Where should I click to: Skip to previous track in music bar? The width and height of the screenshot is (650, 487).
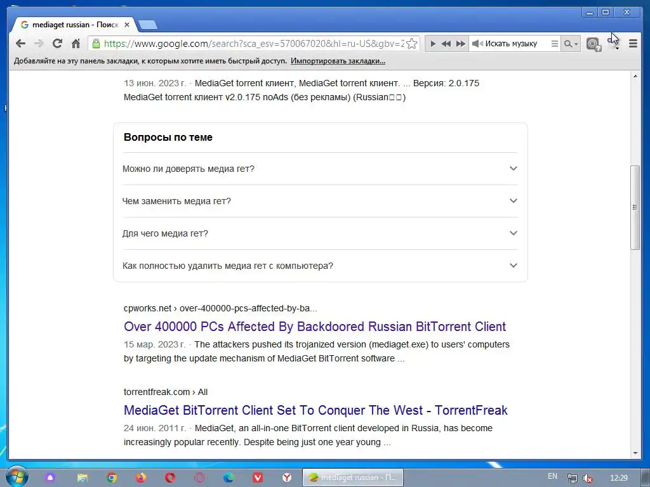tap(446, 44)
